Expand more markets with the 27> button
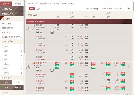This screenshot has height=95, width=134. point(52,70)
